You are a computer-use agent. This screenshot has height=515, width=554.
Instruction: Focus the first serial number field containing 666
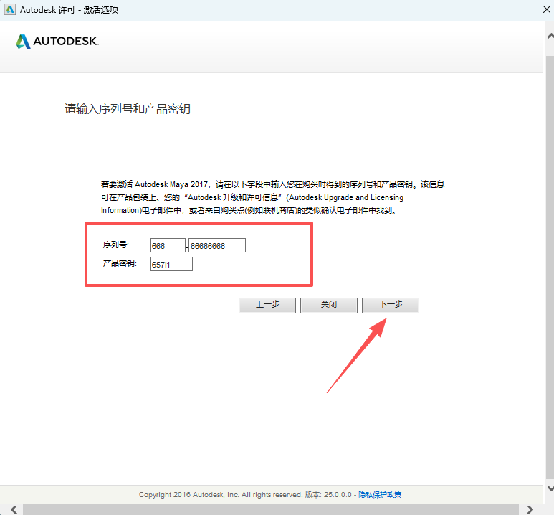(x=168, y=245)
